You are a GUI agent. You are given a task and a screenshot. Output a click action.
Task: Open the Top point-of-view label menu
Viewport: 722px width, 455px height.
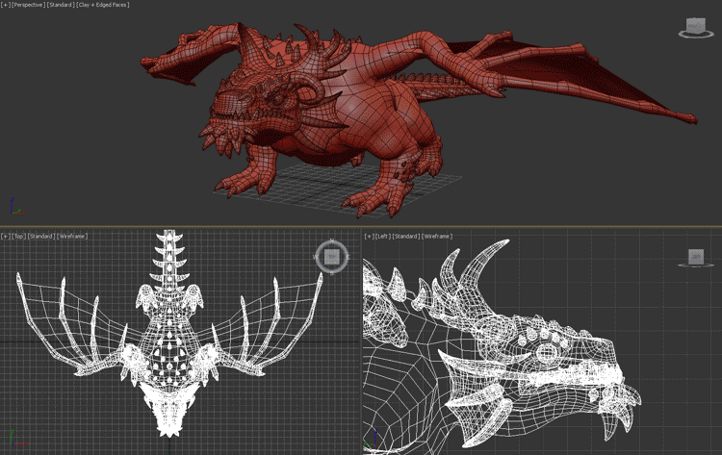(18, 236)
